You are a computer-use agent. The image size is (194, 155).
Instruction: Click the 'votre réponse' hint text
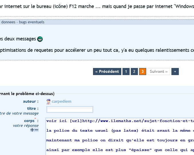[26, 125]
